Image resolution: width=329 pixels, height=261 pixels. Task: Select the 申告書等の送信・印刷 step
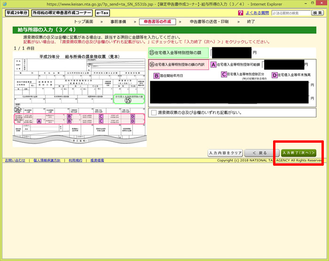point(209,22)
